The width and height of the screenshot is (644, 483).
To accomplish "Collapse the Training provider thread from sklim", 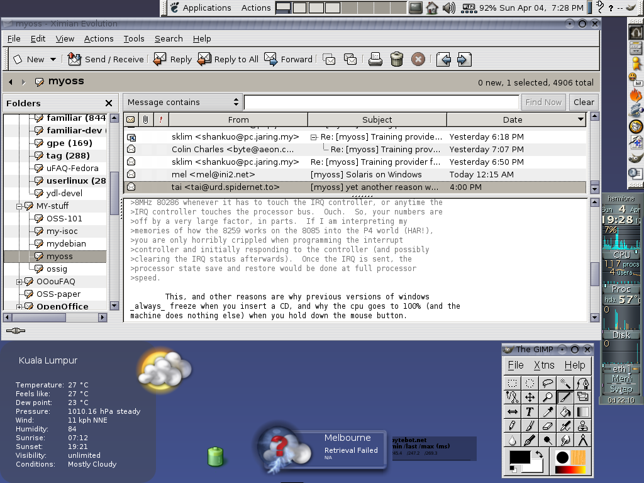I will 313,137.
